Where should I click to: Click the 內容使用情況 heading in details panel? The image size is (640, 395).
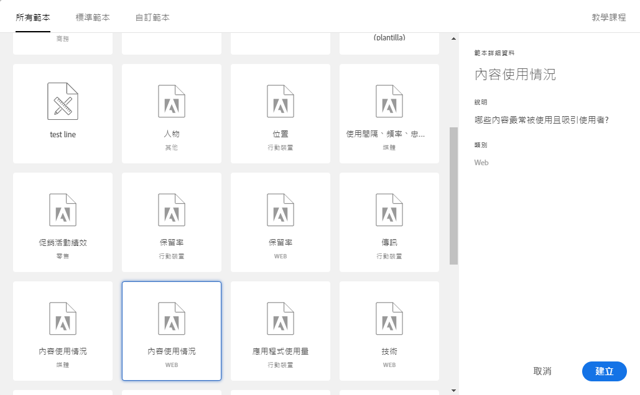pyautogui.click(x=515, y=75)
